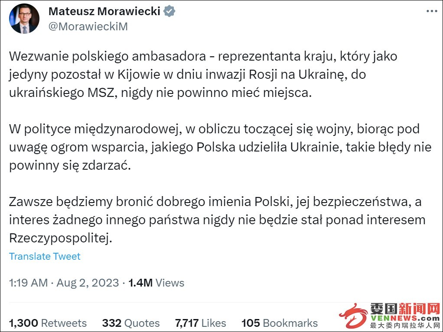This screenshot has height=332, width=443.
Task: Show the 7,717 Likes list
Action: [201, 323]
